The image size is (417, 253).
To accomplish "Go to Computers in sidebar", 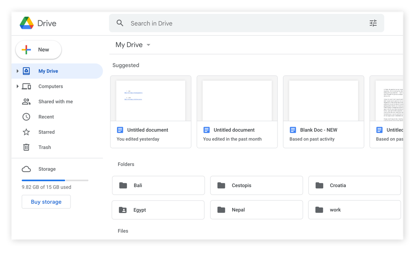I will pyautogui.click(x=51, y=86).
